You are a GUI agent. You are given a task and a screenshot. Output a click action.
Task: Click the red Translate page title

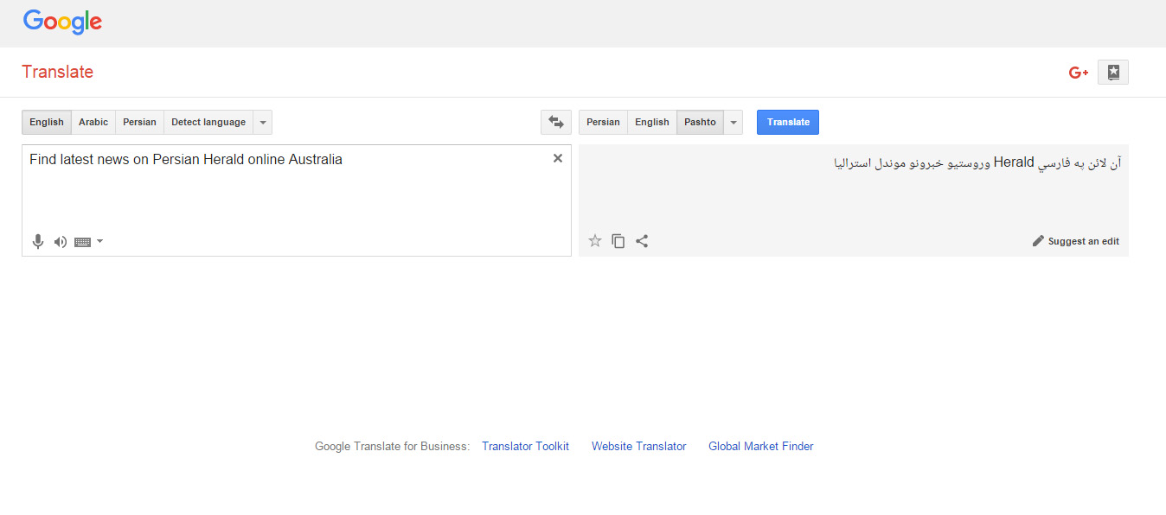pyautogui.click(x=58, y=72)
